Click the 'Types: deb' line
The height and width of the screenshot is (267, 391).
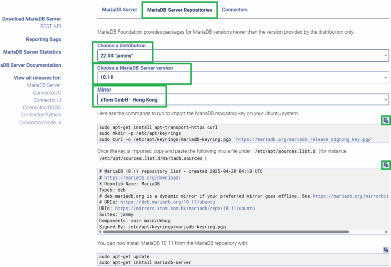pos(112,190)
